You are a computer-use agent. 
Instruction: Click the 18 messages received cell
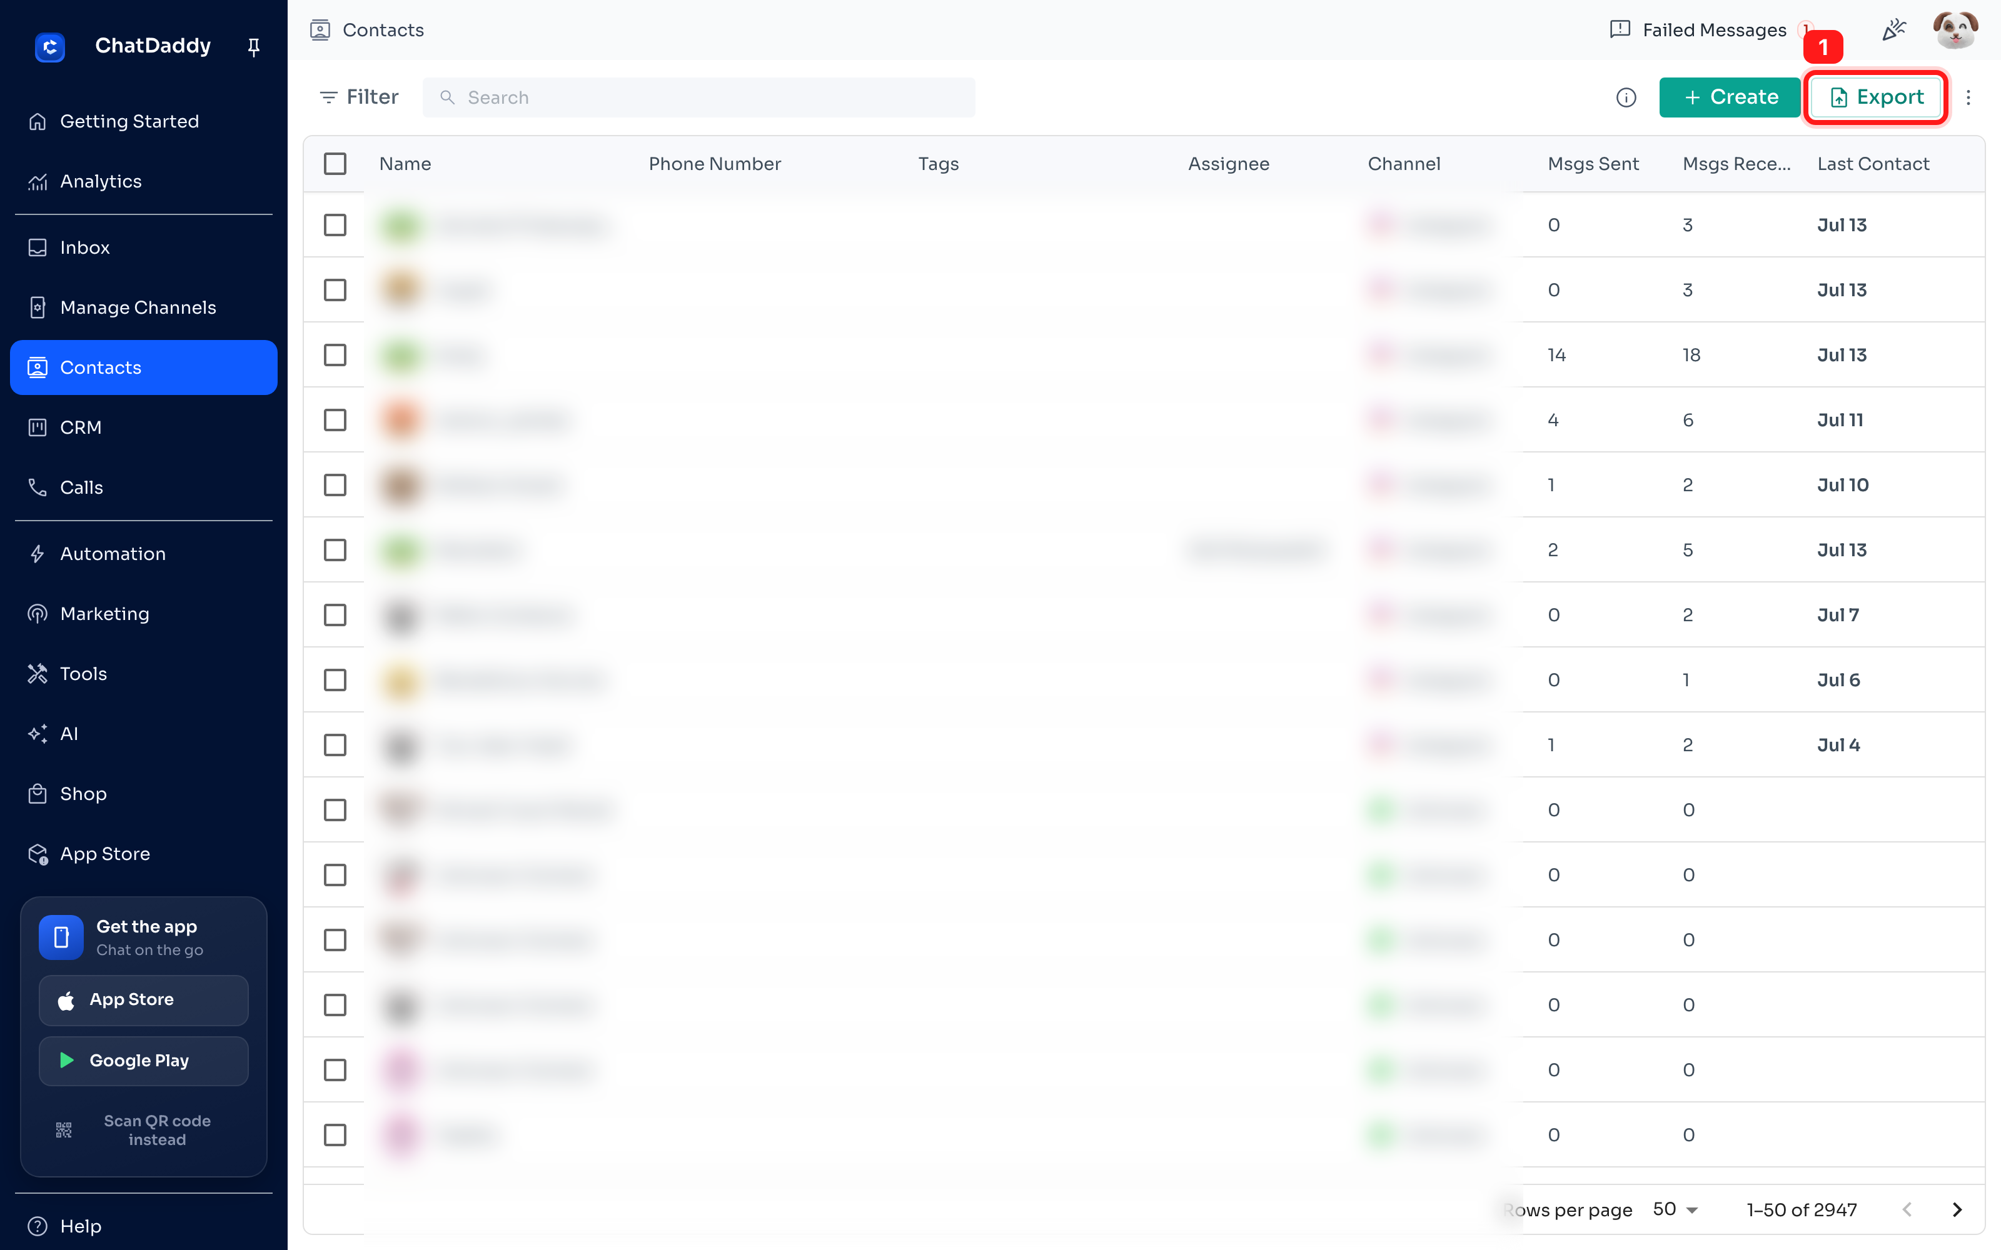1691,354
